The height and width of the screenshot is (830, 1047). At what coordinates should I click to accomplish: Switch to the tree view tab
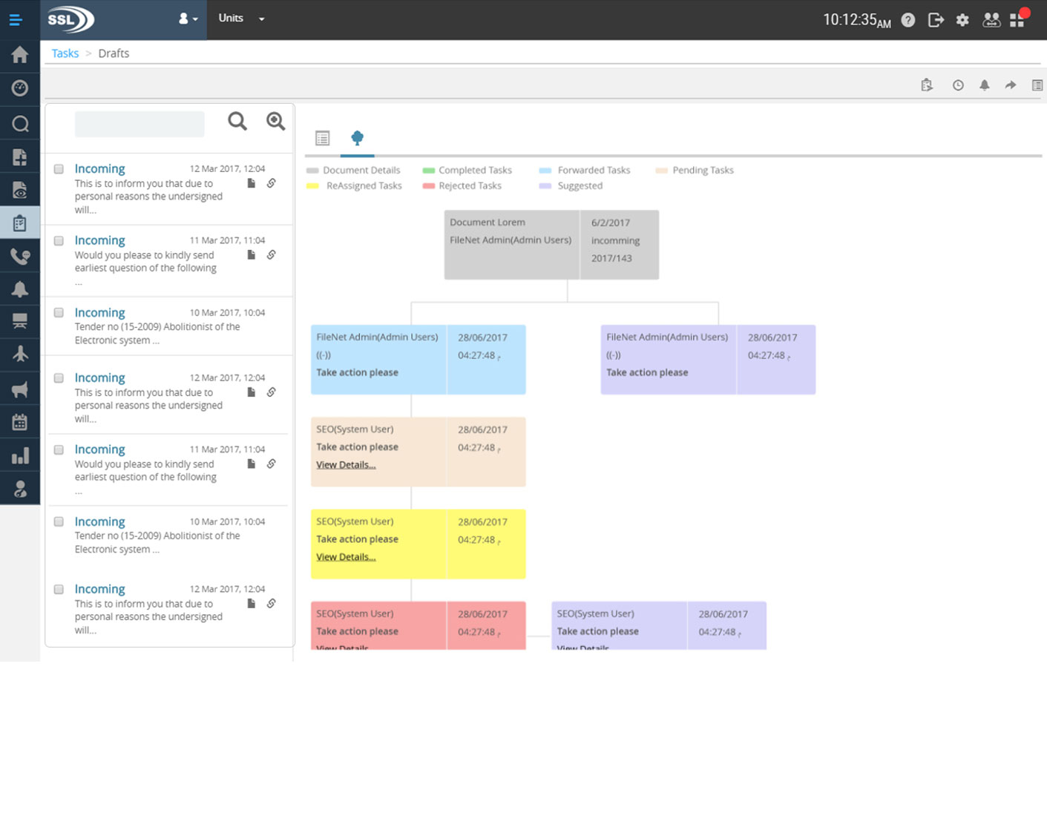(x=357, y=138)
